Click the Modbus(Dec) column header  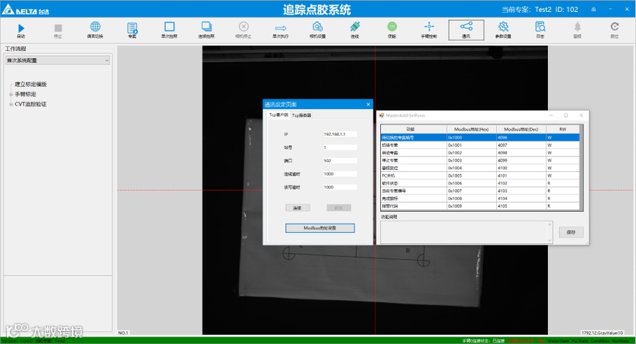(x=521, y=129)
